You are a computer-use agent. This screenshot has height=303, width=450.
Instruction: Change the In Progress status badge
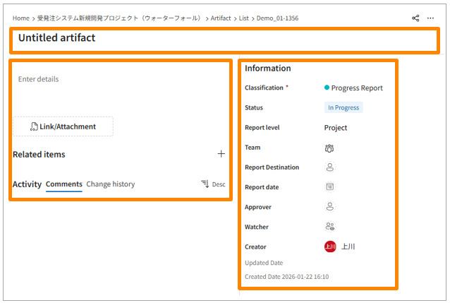point(343,108)
